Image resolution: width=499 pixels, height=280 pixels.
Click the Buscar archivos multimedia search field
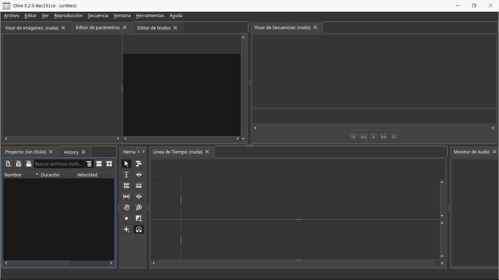tap(59, 164)
